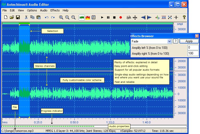
Task: Click the New file icon
Action: pos(6,17)
